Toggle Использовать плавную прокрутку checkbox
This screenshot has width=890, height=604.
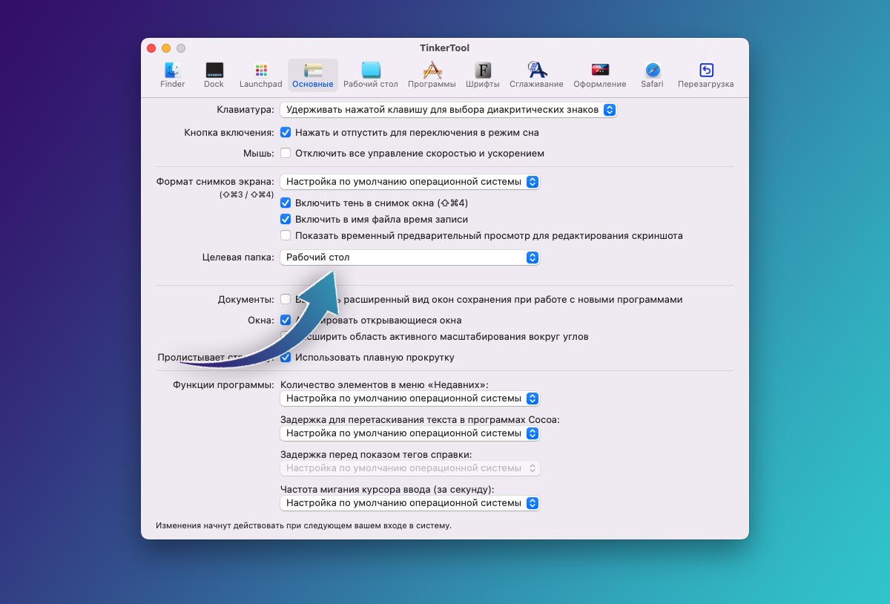point(286,358)
